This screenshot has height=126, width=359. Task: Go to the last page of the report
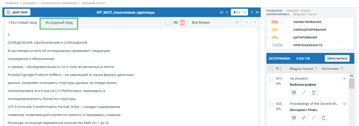click(257, 12)
